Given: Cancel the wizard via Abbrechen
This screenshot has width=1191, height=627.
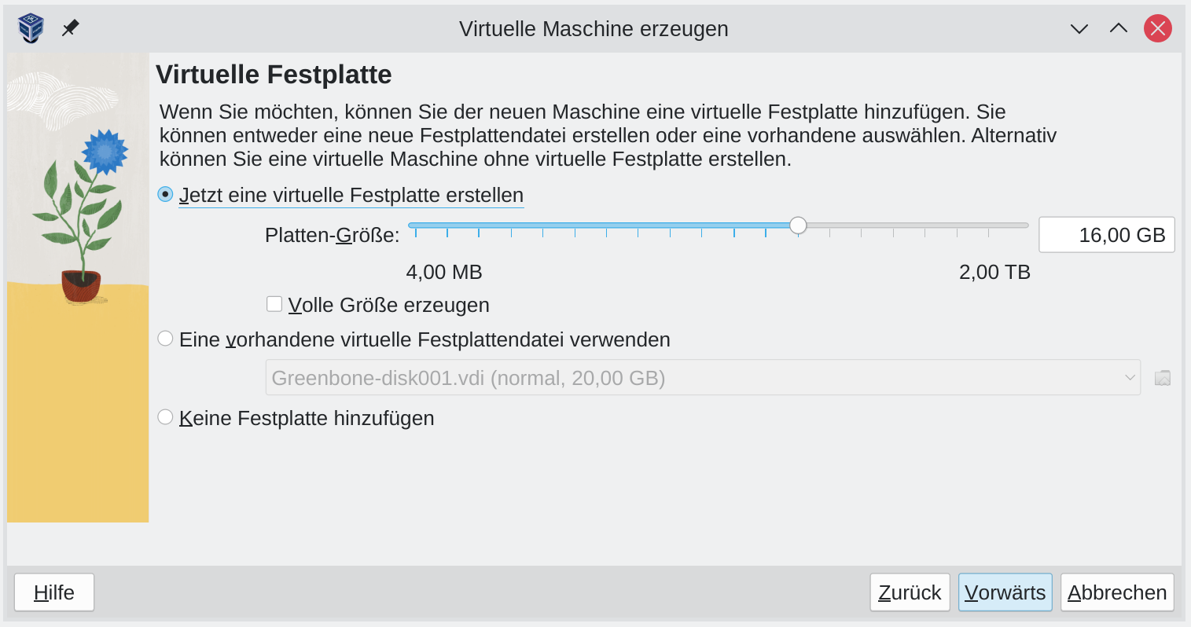Looking at the screenshot, I should (x=1117, y=592).
